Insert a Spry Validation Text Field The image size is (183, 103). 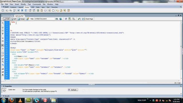(57, 11)
